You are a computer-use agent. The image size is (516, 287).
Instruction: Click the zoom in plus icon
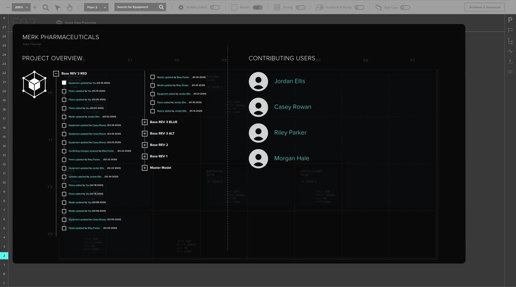pos(35,7)
